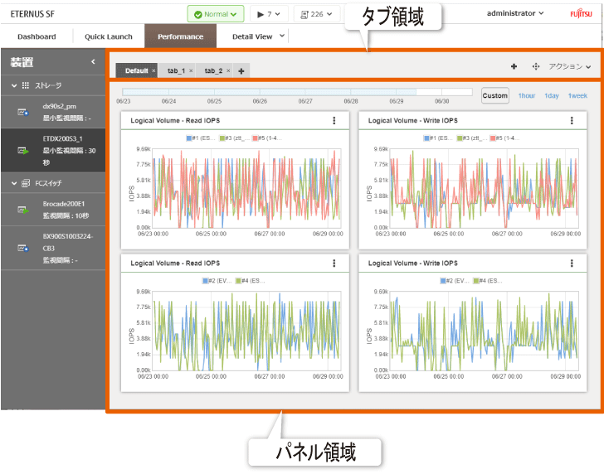
Task: Open the bottom Read IOPS panel kebab menu
Action: point(334,264)
